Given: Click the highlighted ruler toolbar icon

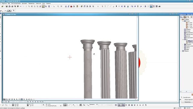Looking at the screenshot, I should tap(43, 6).
